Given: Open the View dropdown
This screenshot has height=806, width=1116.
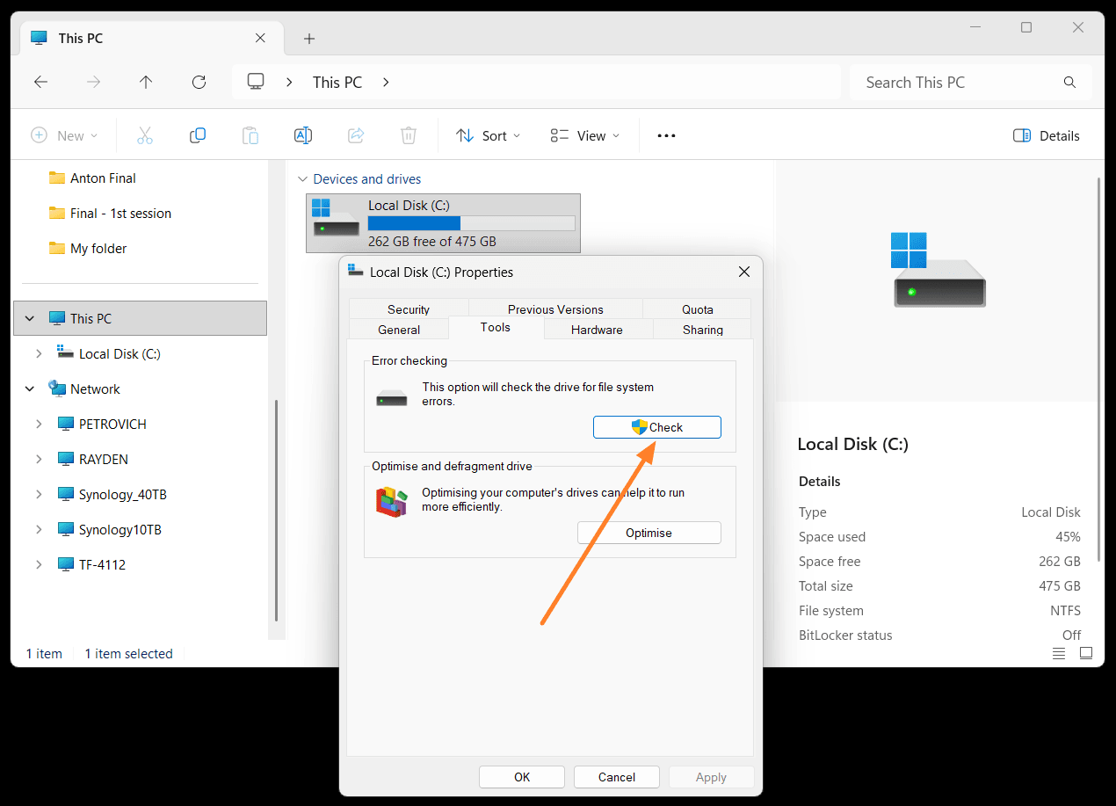Looking at the screenshot, I should [585, 135].
